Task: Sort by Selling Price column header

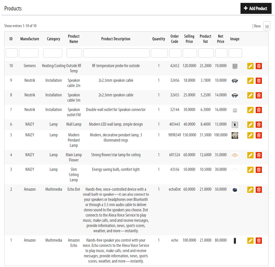Action: coord(189,39)
